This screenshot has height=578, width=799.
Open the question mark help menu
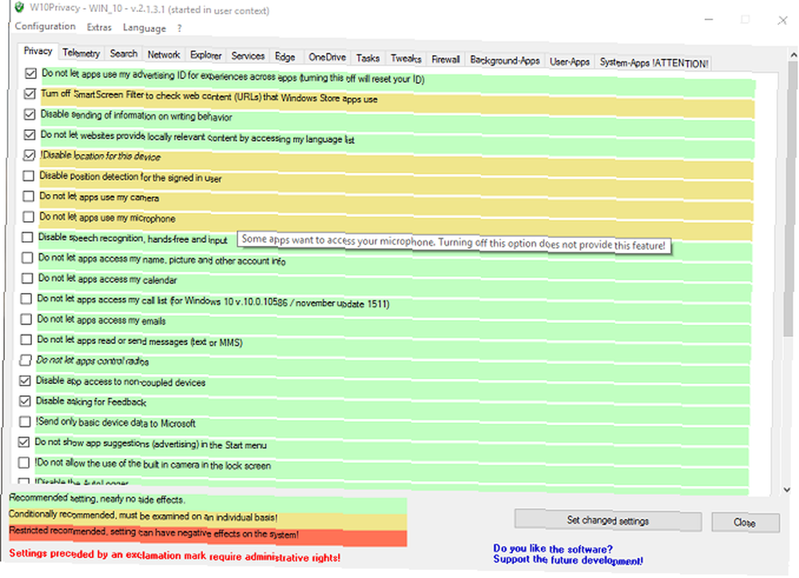(x=179, y=29)
